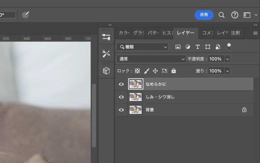260x163 pixels.
Task: Filter layers by type layer icon
Action: tap(198, 47)
